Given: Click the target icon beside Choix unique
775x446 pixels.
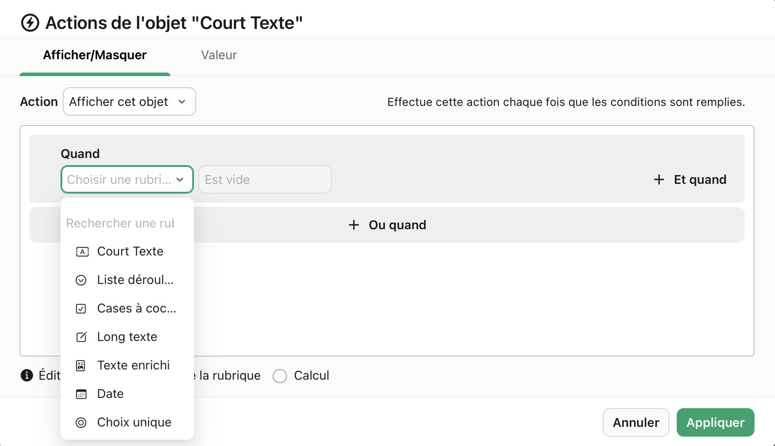Looking at the screenshot, I should tap(81, 422).
